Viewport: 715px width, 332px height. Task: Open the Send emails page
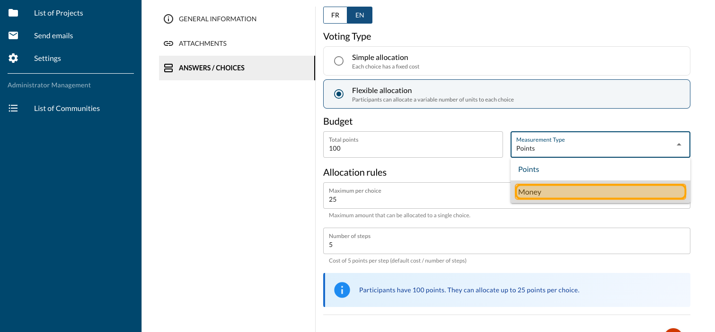[53, 35]
